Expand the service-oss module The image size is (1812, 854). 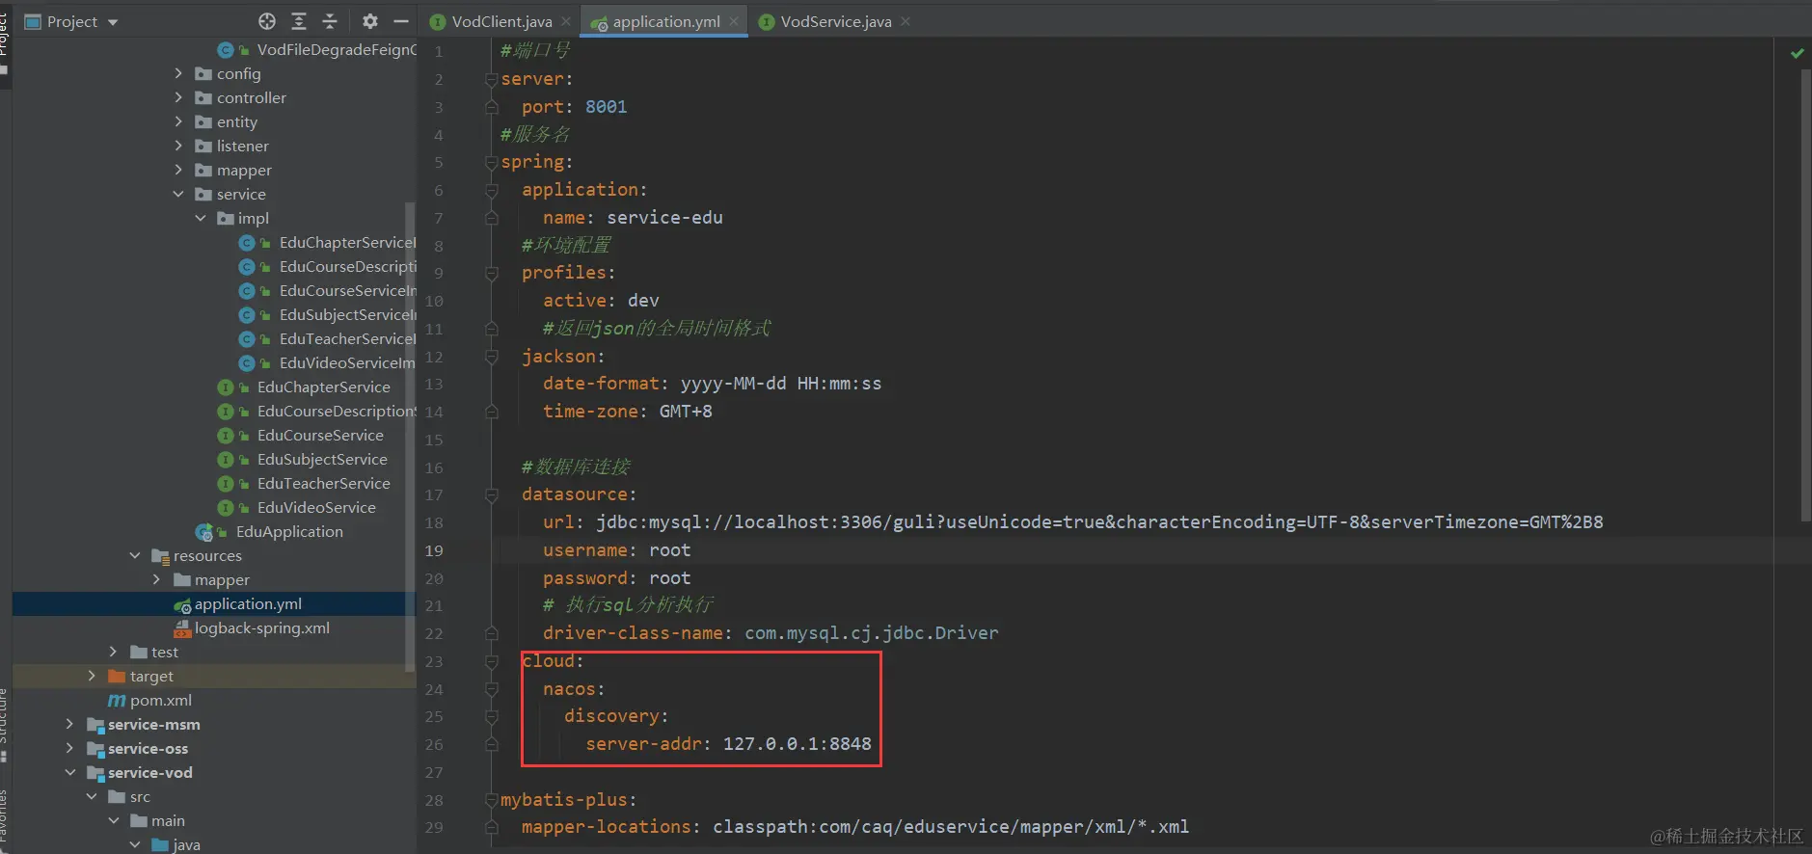pos(69,748)
